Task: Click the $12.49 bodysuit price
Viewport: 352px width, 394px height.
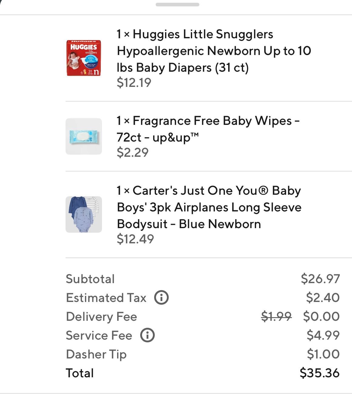Action: 135,239
